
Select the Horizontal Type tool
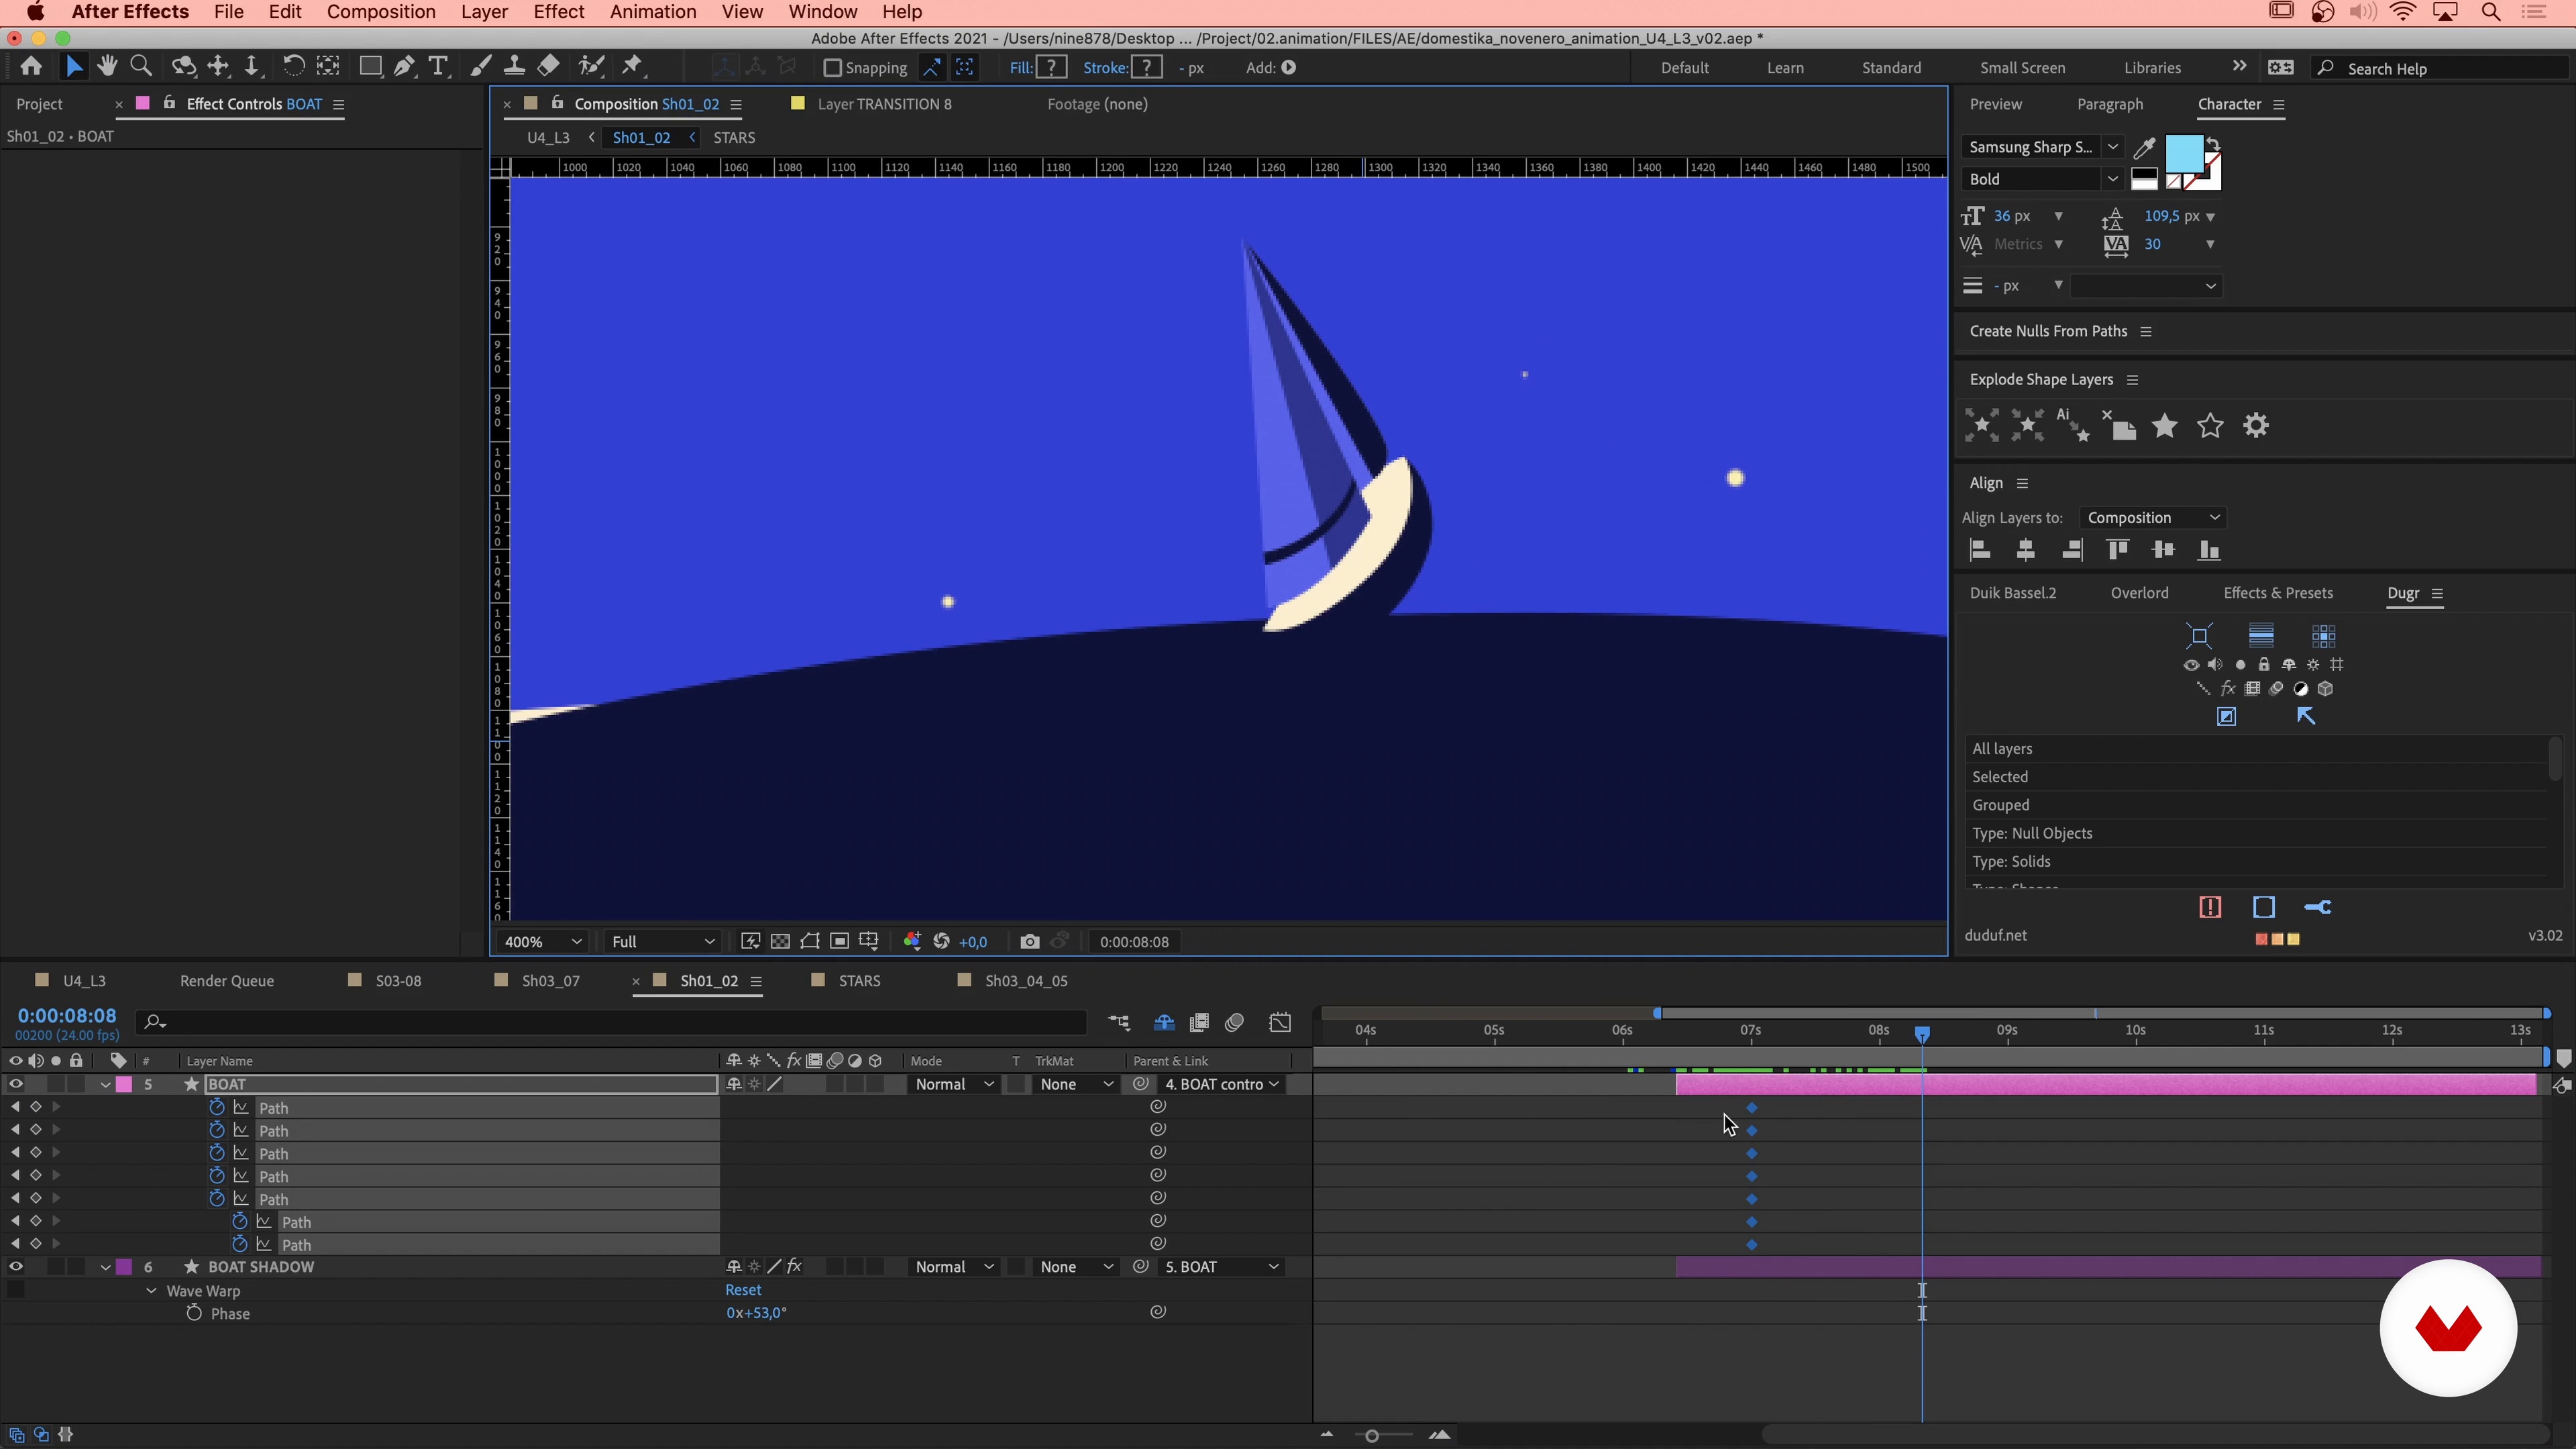437,67
